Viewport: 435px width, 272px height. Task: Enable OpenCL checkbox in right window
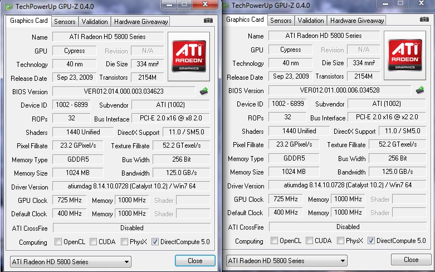pos(274,241)
